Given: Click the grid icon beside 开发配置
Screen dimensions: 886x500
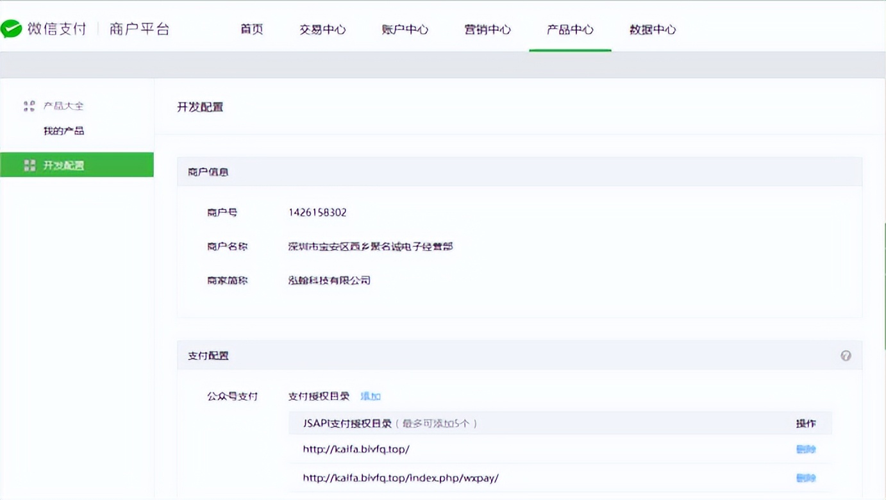Looking at the screenshot, I should click(29, 165).
